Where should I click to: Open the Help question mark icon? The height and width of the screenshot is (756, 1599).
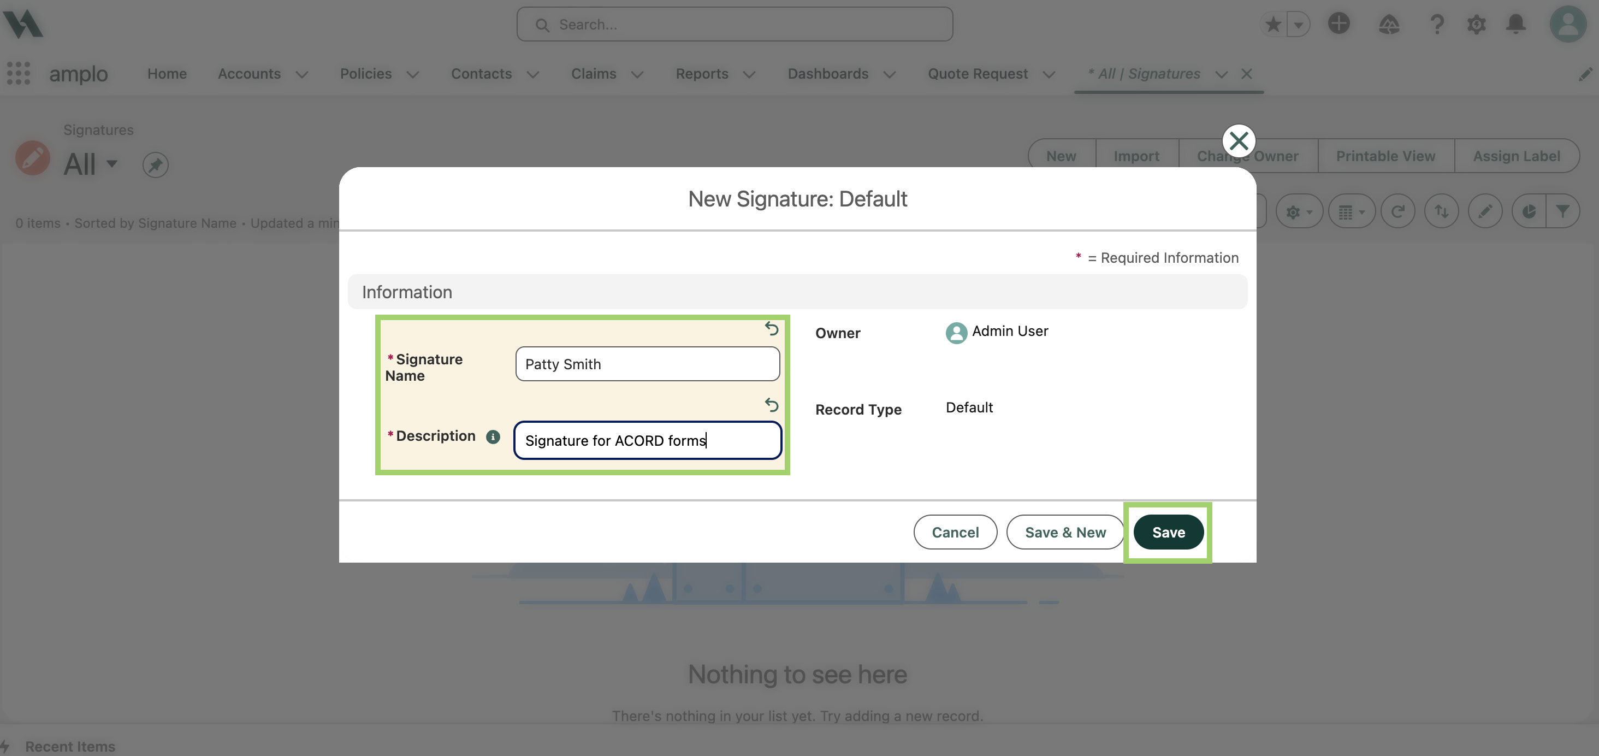pos(1436,24)
